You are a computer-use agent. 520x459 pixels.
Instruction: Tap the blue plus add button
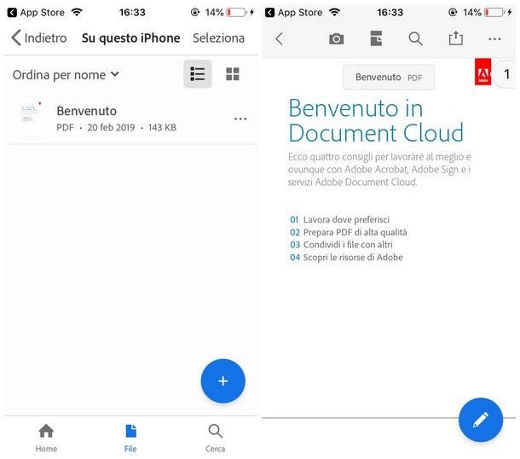[222, 381]
